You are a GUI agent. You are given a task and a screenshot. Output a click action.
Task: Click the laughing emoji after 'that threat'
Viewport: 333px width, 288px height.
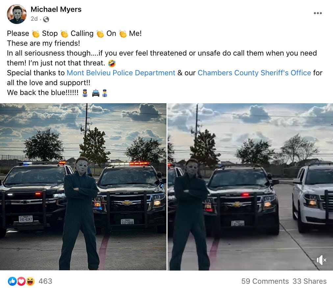tap(112, 63)
